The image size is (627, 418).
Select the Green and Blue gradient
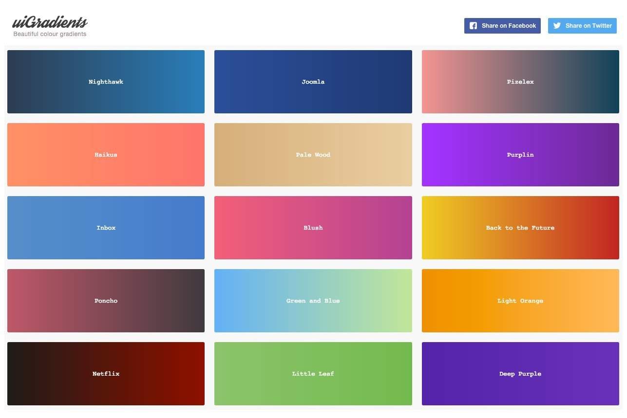(313, 301)
